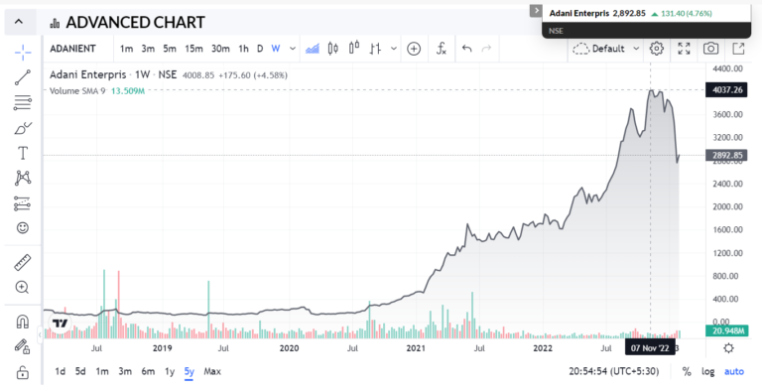Switch to 30m interval

(x=220, y=49)
